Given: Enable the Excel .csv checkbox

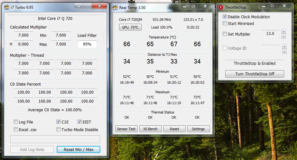Looking at the screenshot, I should click(16, 130).
